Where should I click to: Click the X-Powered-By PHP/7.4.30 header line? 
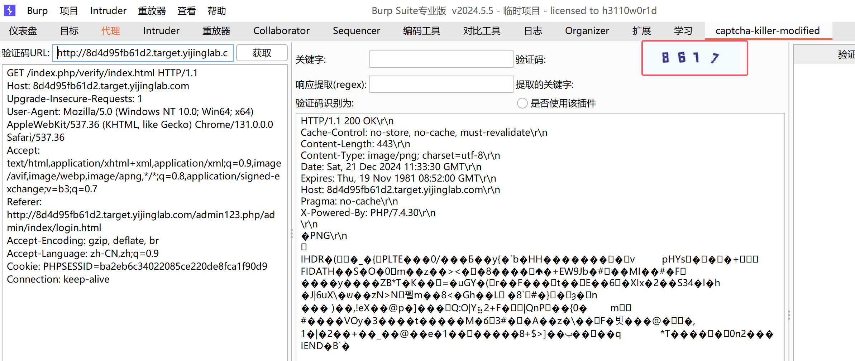(368, 213)
